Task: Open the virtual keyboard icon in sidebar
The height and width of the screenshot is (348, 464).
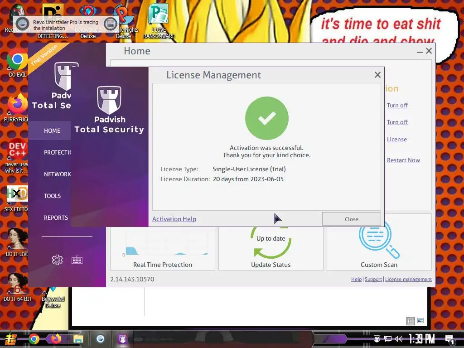Action: point(77,260)
